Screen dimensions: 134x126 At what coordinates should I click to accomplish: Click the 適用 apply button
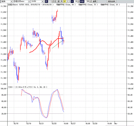click(x=94, y=1)
